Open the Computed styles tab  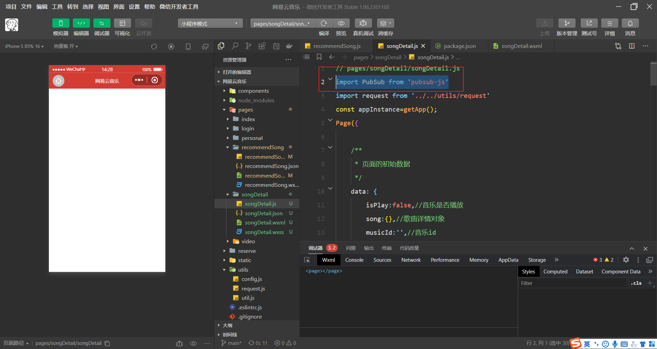[555, 272]
